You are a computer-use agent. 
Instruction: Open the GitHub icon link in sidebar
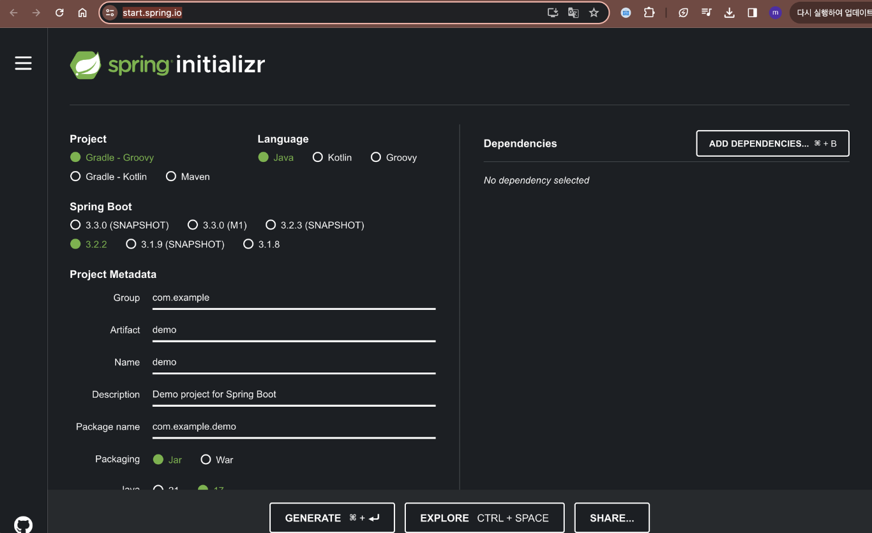click(24, 524)
